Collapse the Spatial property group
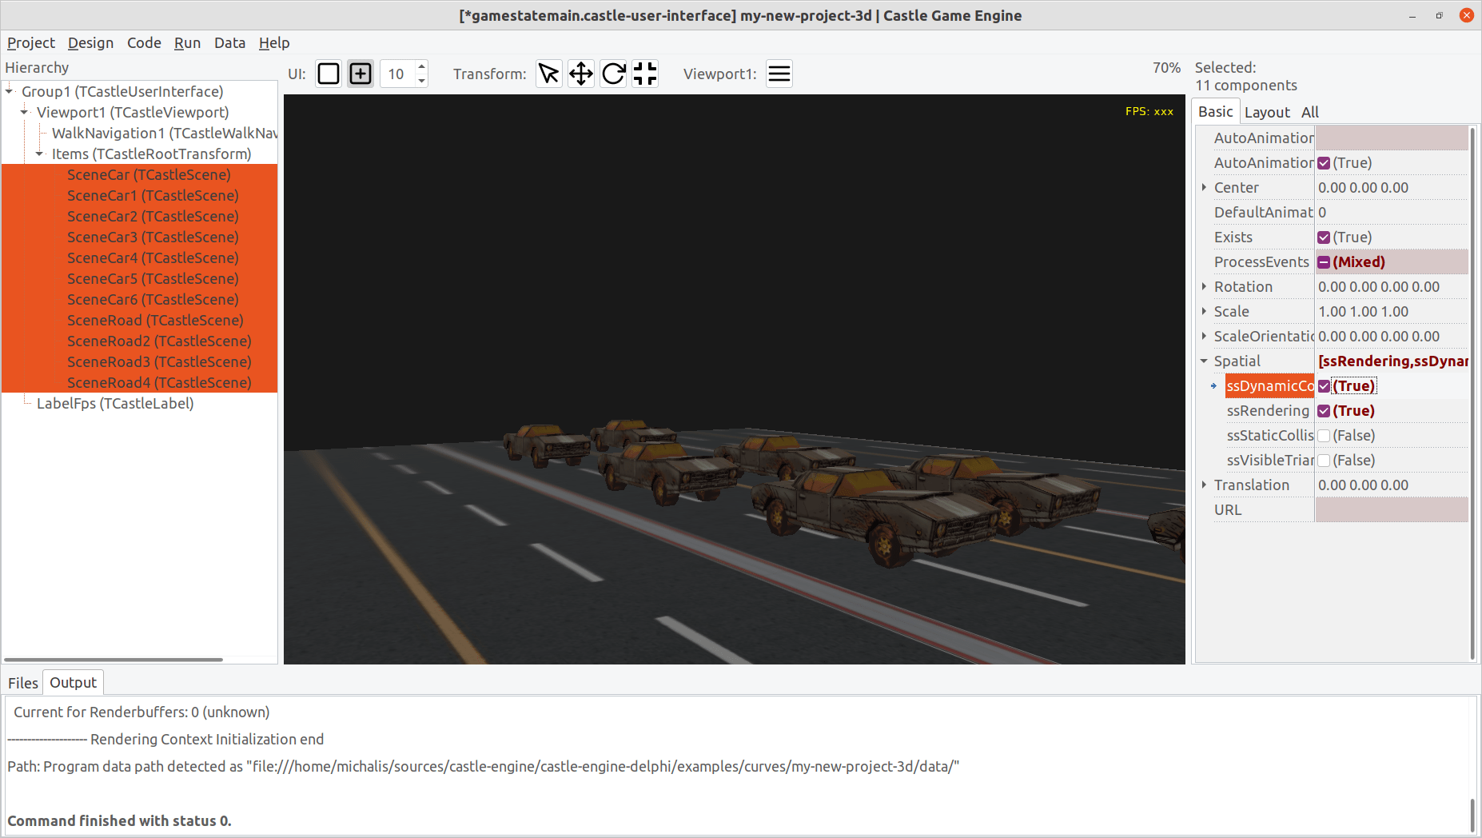 1205,361
